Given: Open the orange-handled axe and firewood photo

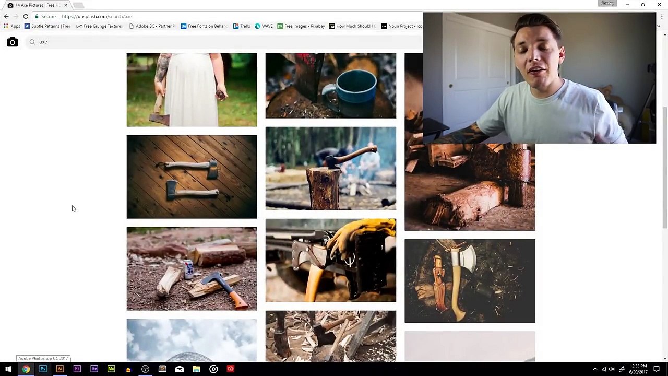Looking at the screenshot, I should pyautogui.click(x=192, y=268).
